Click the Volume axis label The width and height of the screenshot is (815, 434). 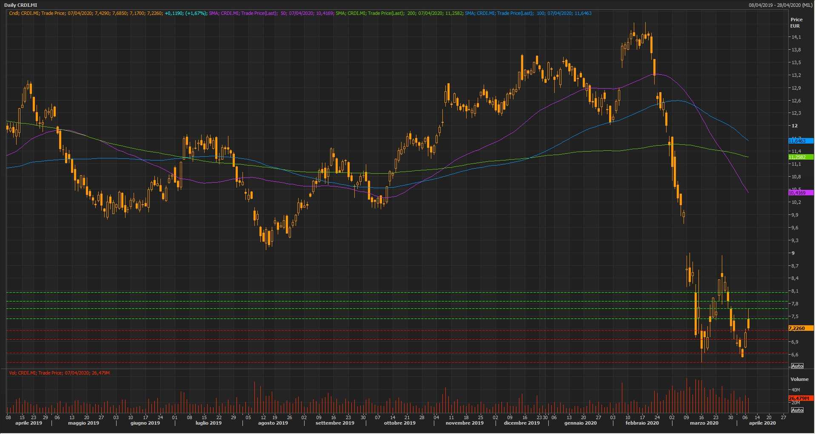(799, 379)
